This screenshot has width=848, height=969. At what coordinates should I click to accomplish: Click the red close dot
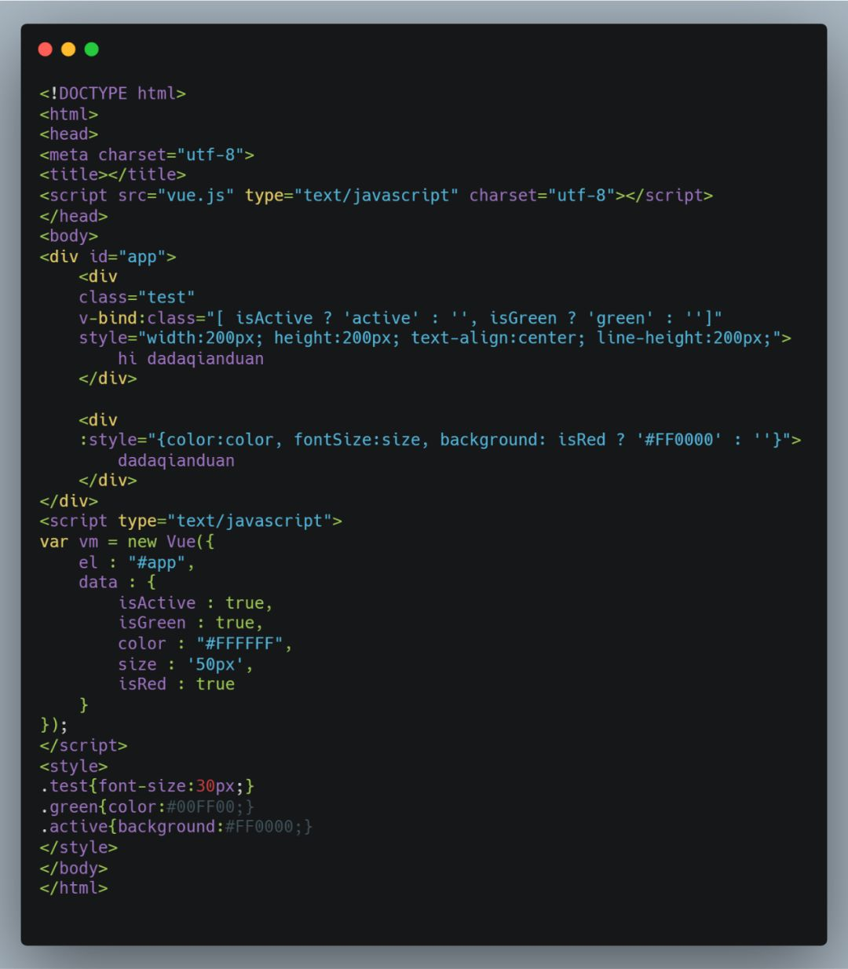[45, 49]
